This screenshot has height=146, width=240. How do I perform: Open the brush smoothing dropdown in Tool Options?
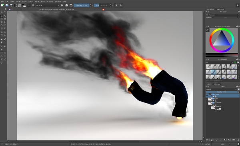pos(222,15)
